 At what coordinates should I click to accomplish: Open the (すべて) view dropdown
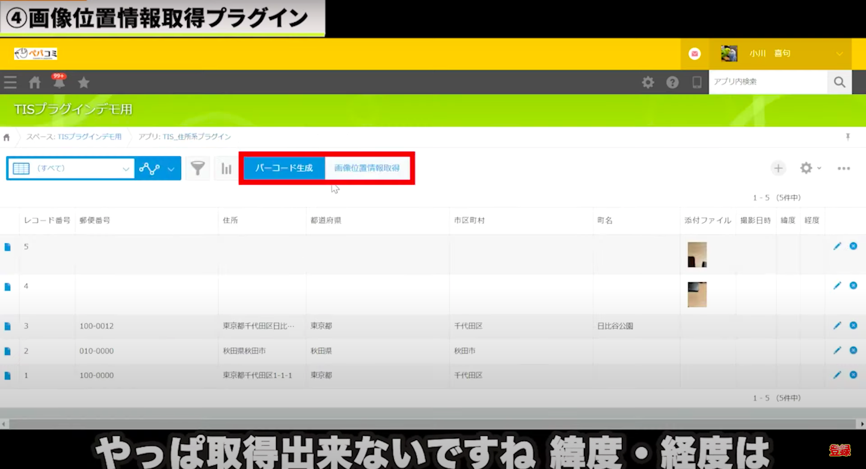[71, 168]
